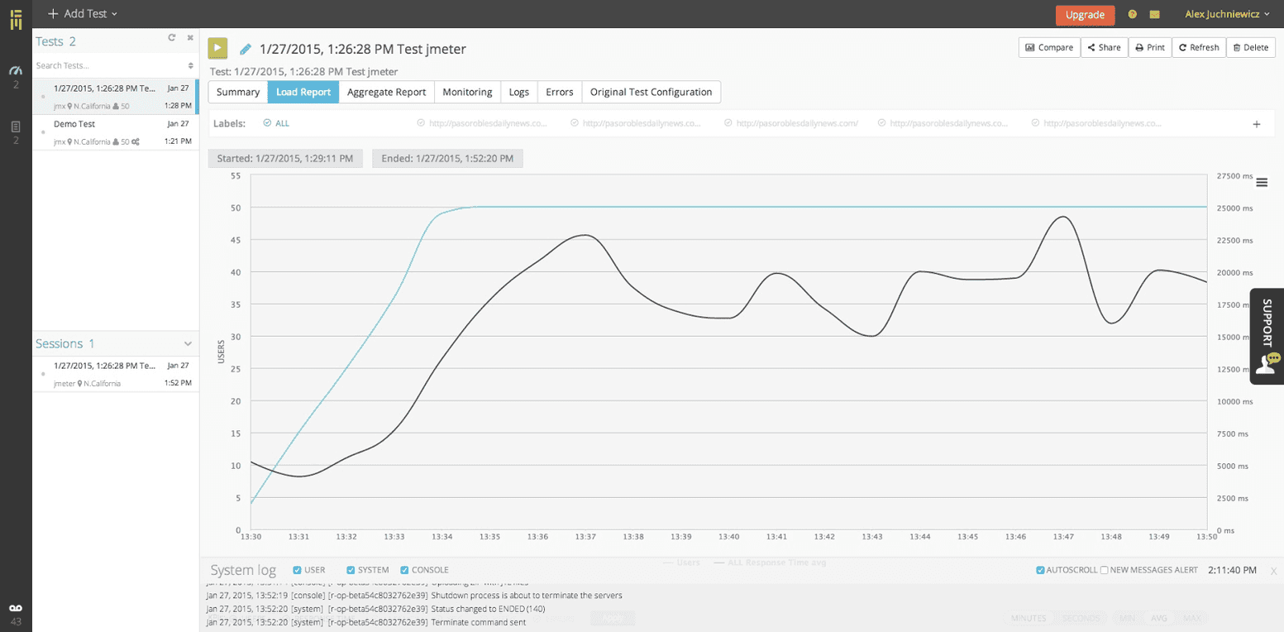Expand the Alex Juchniewicz account menu
The height and width of the screenshot is (632, 1284).
[1227, 14]
